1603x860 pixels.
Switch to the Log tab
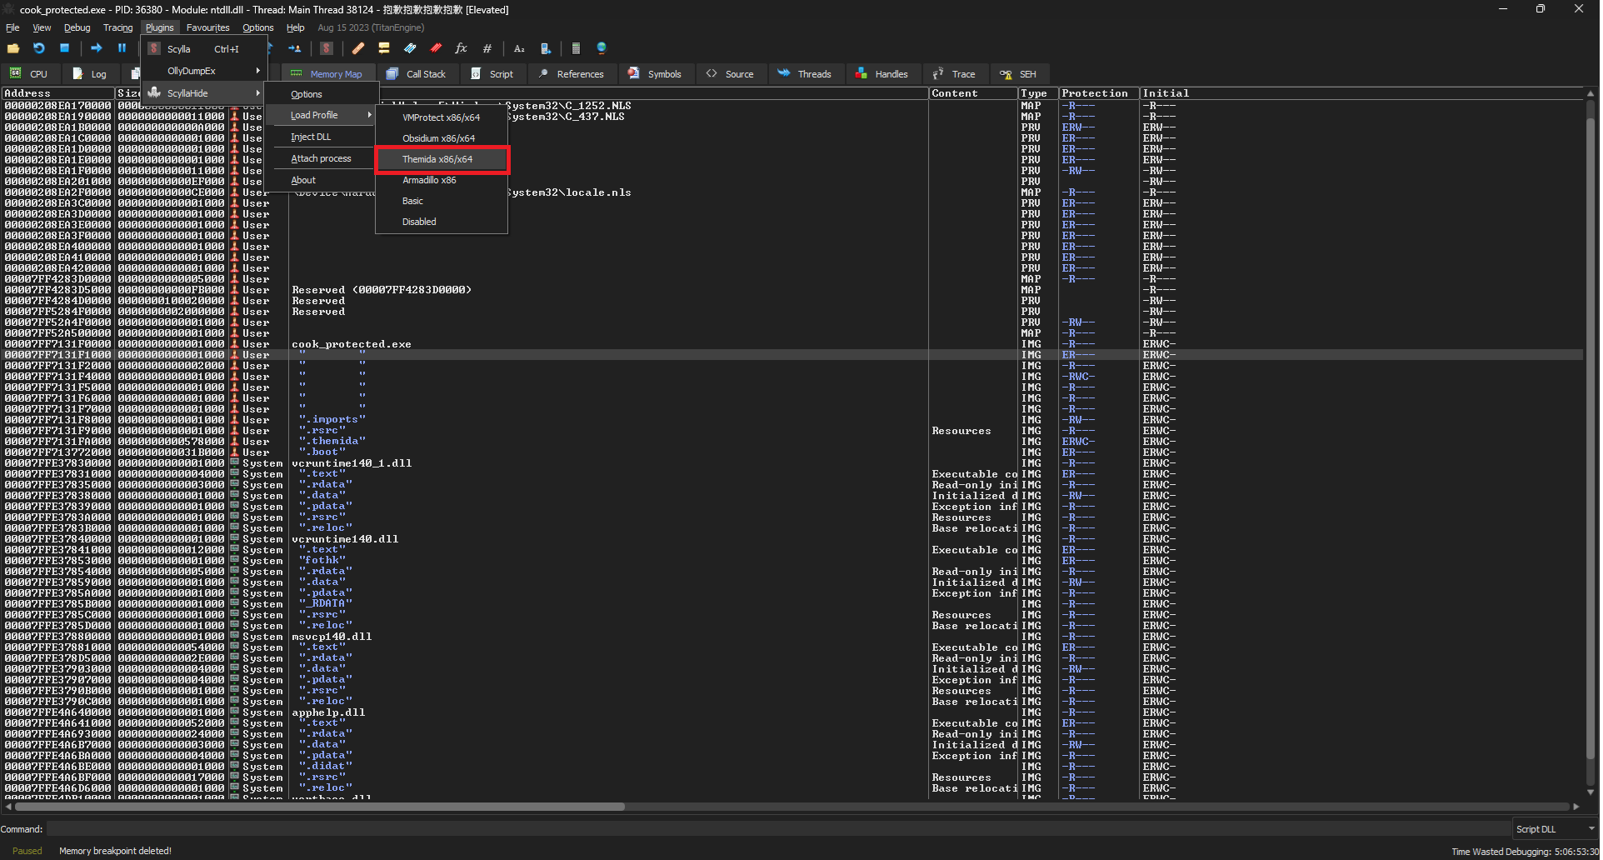tap(90, 74)
